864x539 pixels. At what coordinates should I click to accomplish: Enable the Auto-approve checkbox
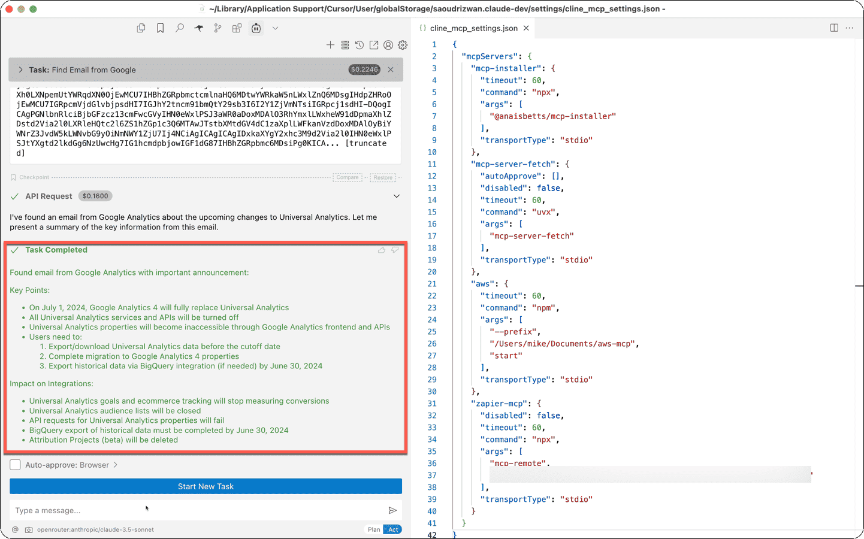pyautogui.click(x=14, y=464)
